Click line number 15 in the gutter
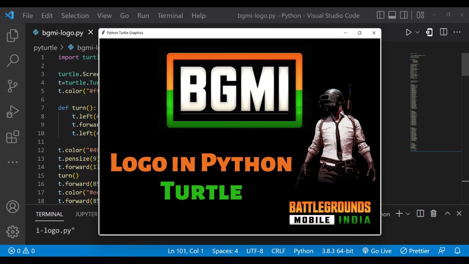The image size is (469, 264). click(41, 175)
